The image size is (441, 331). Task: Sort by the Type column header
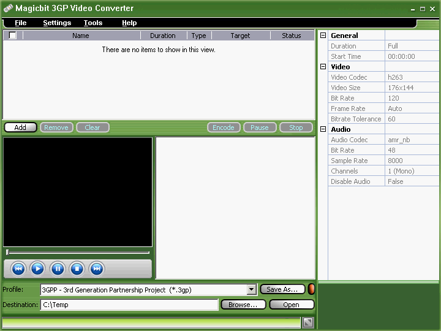(199, 36)
